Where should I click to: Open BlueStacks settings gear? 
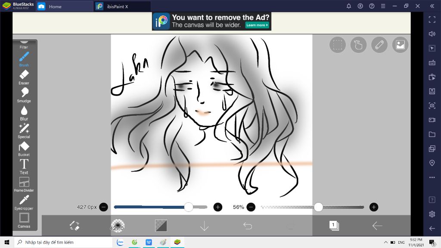point(432,214)
